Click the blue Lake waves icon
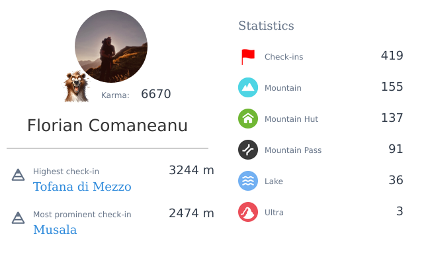This screenshot has height=255, width=430. [x=248, y=181]
